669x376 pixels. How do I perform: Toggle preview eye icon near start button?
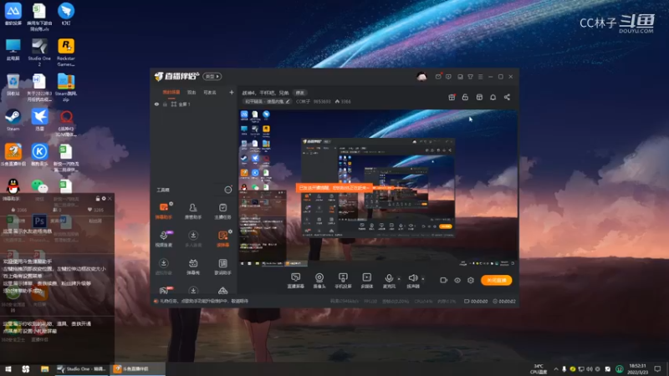[457, 280]
